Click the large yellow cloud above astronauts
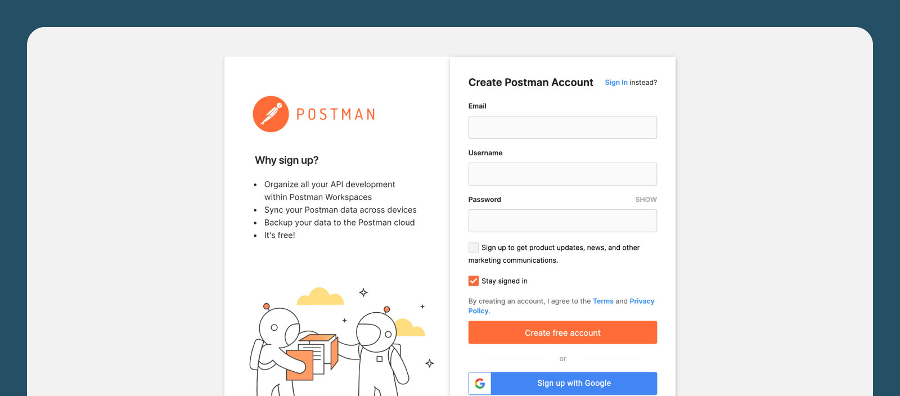The width and height of the screenshot is (900, 396). [x=320, y=296]
